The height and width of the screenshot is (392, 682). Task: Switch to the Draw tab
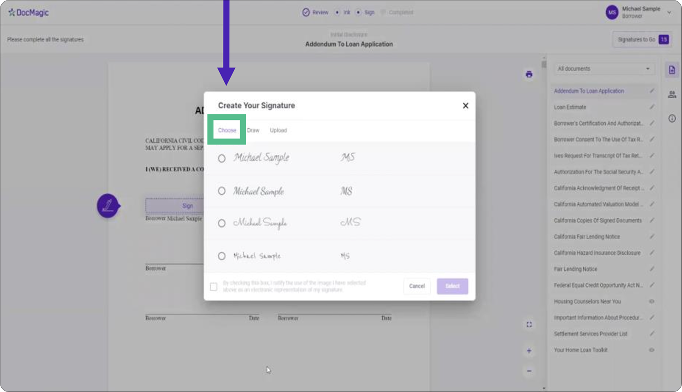tap(253, 130)
